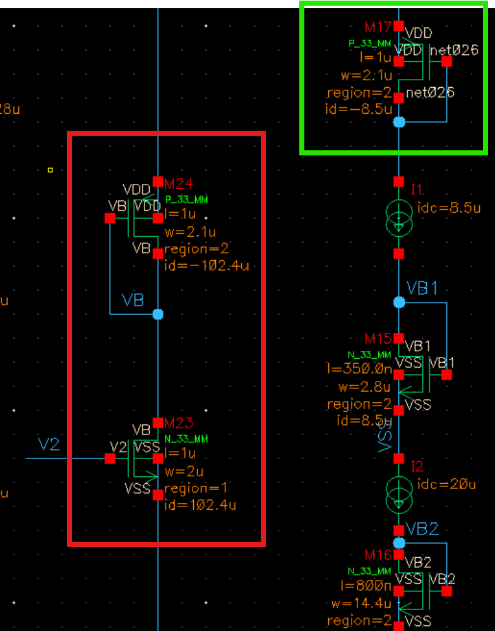
Task: Click the M15 instance name label
Action: click(x=378, y=339)
